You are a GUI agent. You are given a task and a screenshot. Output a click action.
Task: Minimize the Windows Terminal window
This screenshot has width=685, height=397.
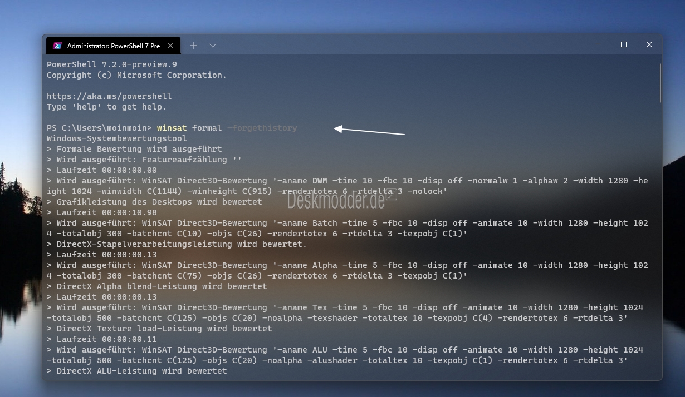598,44
